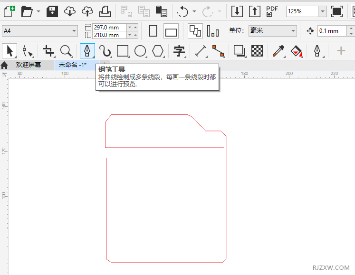The image size is (355, 275).
Task: Select the Text tool 字
Action: pos(179,51)
